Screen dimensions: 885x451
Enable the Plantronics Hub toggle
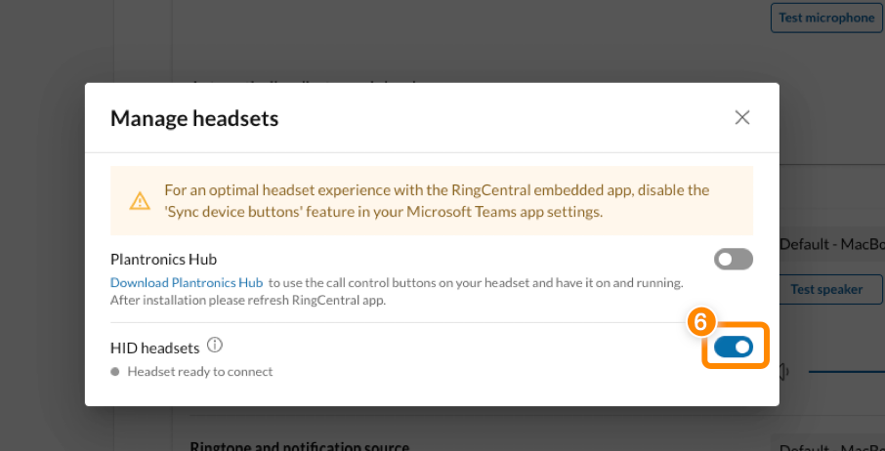tap(734, 260)
